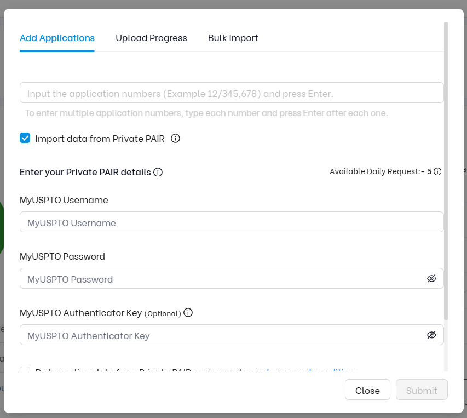Click into the MyUSPTO Username field
The image size is (467, 418).
pyautogui.click(x=231, y=222)
